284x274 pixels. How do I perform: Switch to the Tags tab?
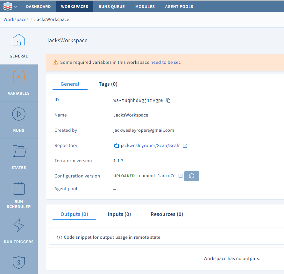[108, 84]
